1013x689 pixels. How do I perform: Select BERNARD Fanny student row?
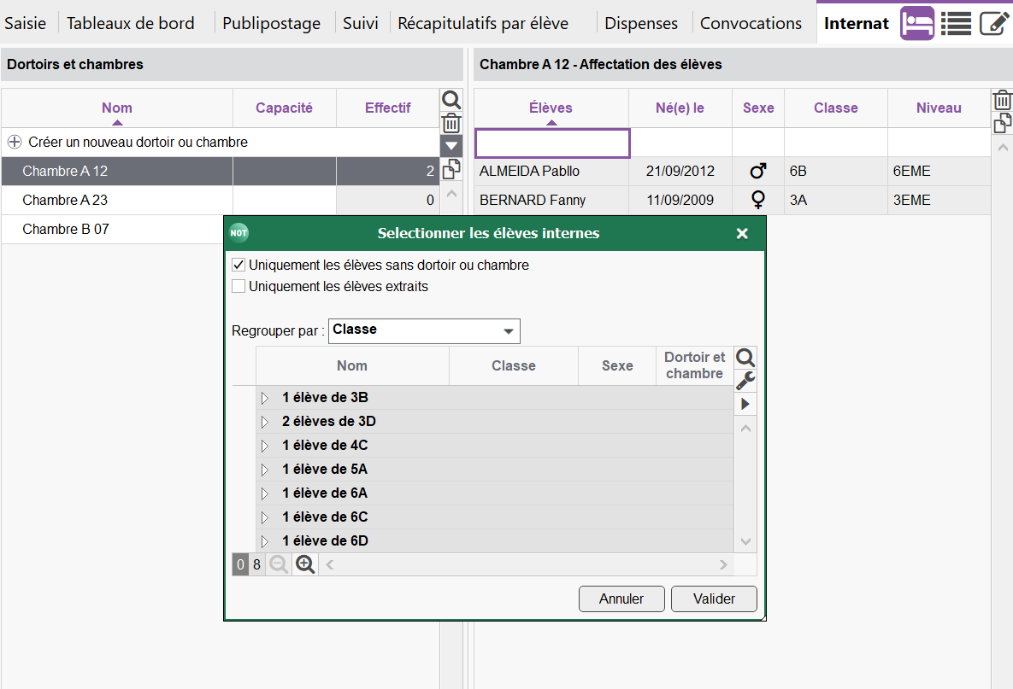(732, 200)
